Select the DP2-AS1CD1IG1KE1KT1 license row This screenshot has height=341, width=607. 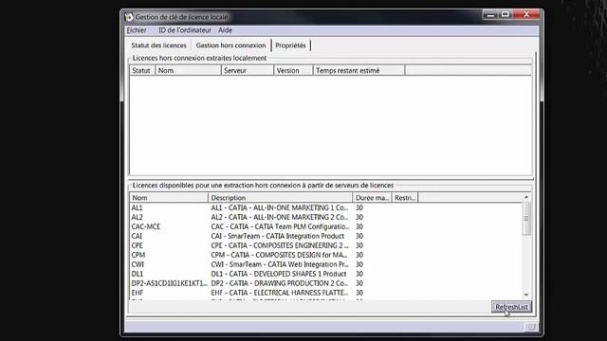click(326, 283)
